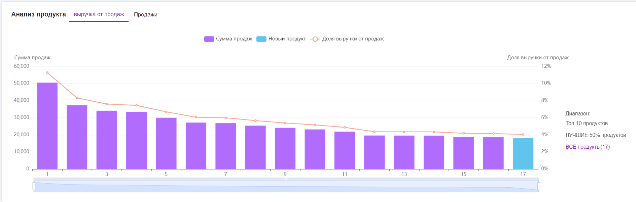Viewport: 636px width, 202px height.
Task: Click the bar for product 5
Action: click(166, 143)
